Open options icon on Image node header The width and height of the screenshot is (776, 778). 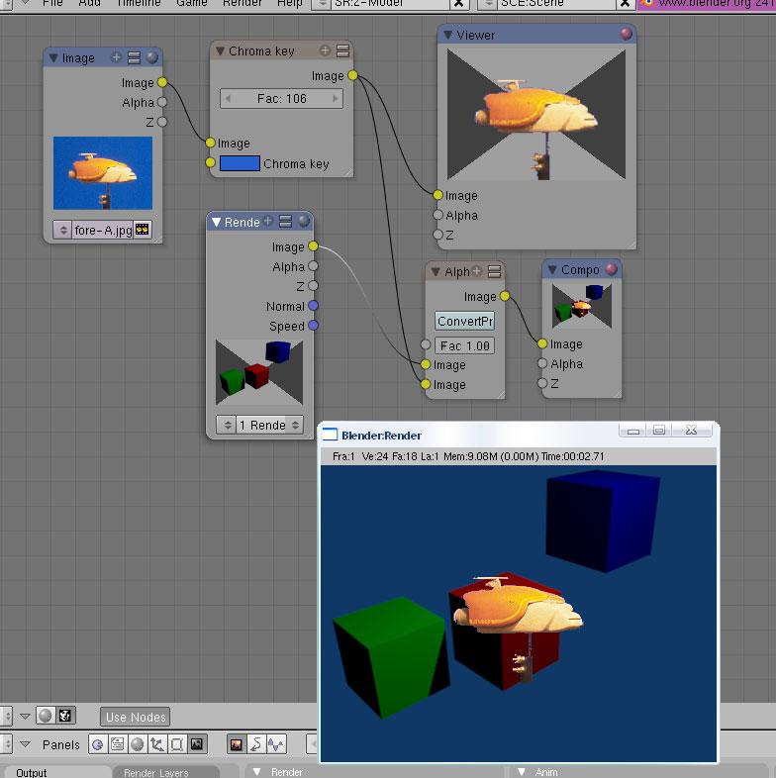[134, 57]
